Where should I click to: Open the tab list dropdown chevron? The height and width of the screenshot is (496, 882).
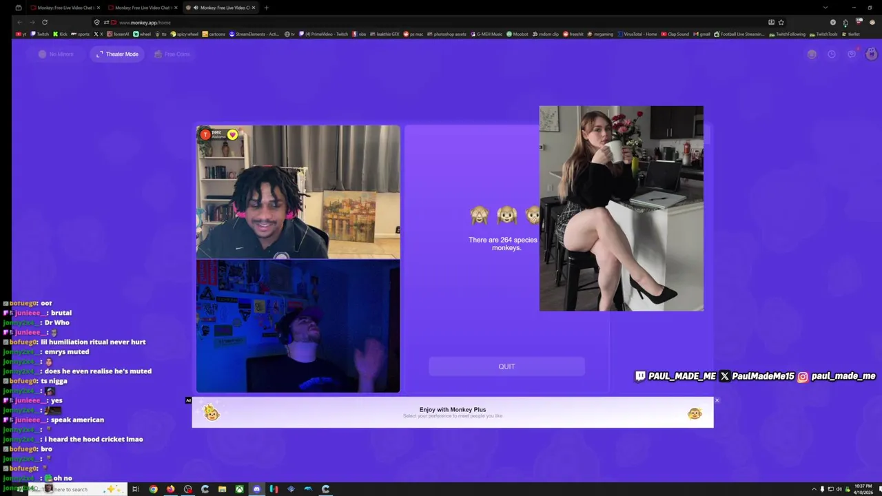825,8
